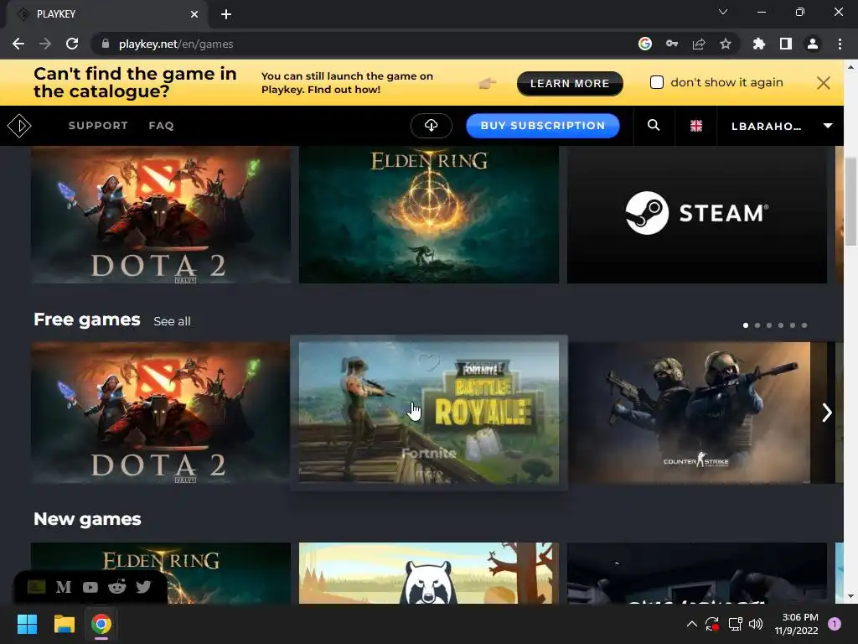Reload the Playkey page
This screenshot has height=644, width=858.
click(x=72, y=44)
